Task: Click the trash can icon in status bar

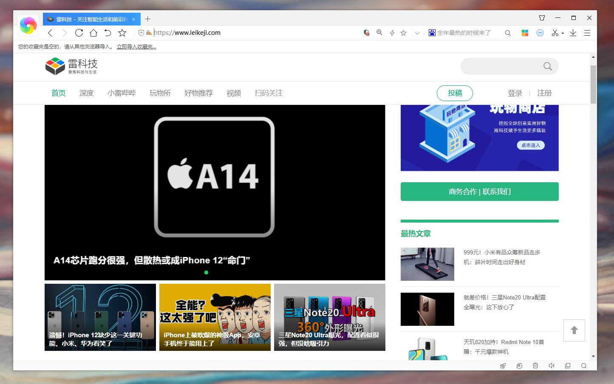Action: click(x=535, y=366)
